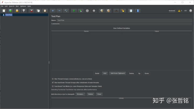Start the test with green play icon

click(x=74, y=11)
